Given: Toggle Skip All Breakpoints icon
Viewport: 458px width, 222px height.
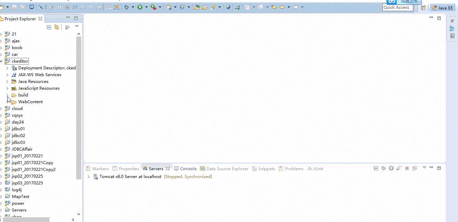Looking at the screenshot, I should point(41,7).
